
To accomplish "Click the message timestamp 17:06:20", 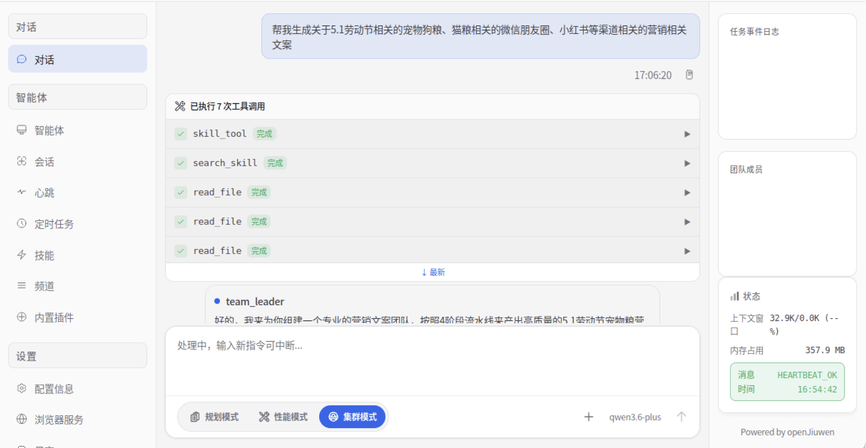I will coord(653,75).
